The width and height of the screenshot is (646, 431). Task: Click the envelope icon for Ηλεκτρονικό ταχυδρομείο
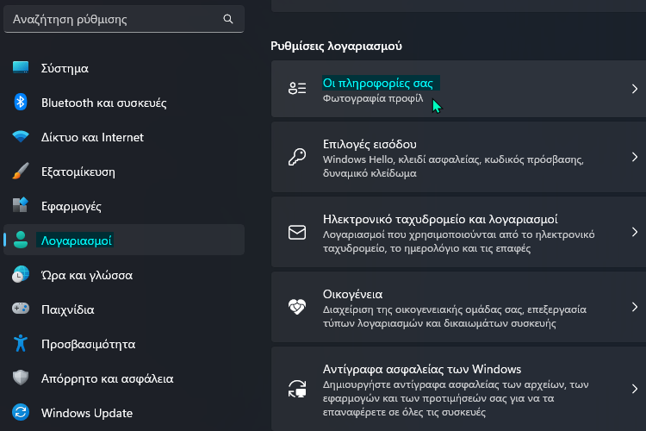[297, 232]
